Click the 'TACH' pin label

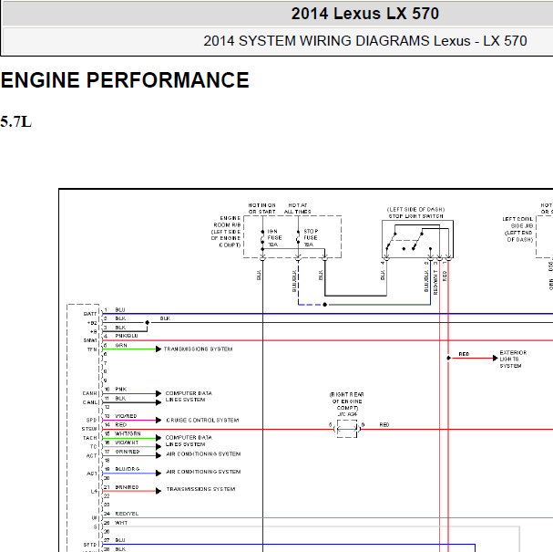pyautogui.click(x=89, y=438)
